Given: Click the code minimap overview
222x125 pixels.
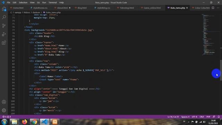Looking at the screenshot, I should [x=211, y=34].
